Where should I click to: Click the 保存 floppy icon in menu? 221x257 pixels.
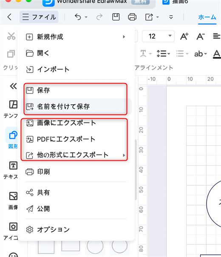[x=30, y=90]
